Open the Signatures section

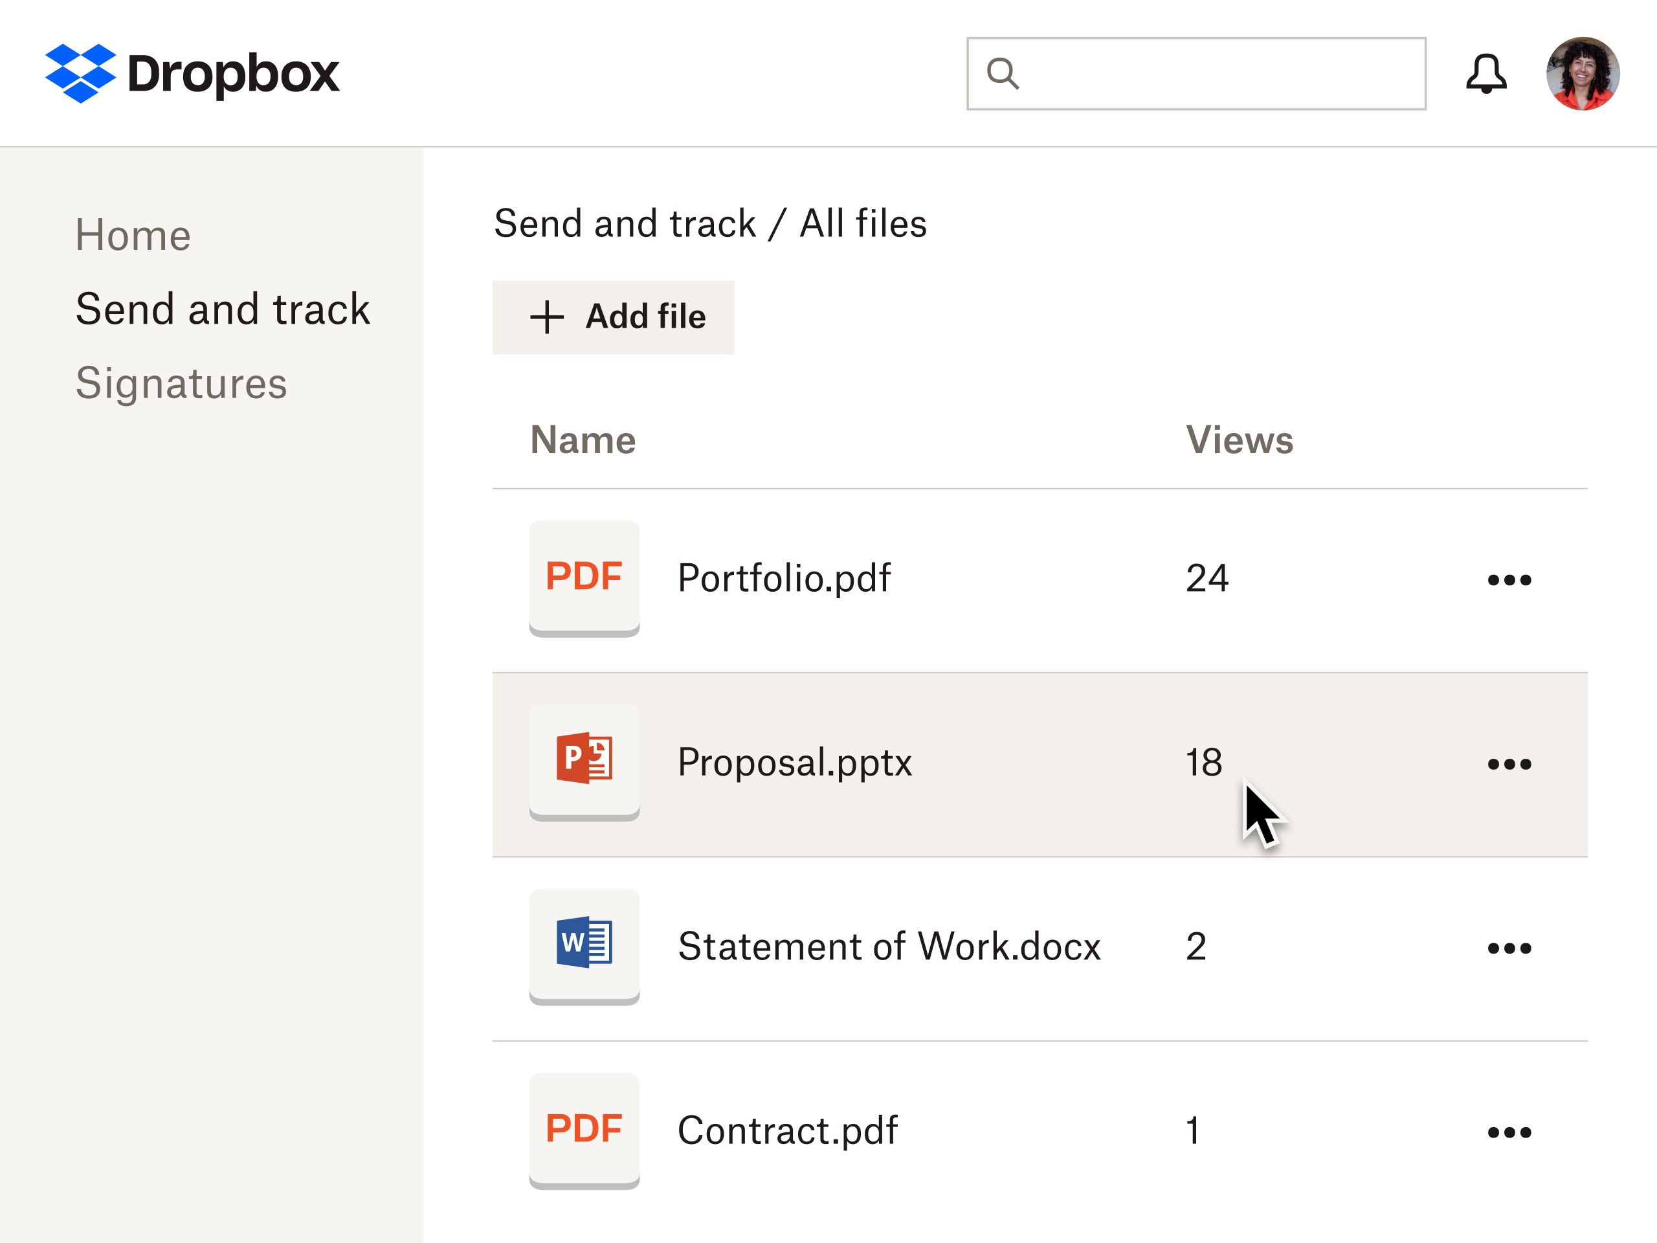[181, 383]
